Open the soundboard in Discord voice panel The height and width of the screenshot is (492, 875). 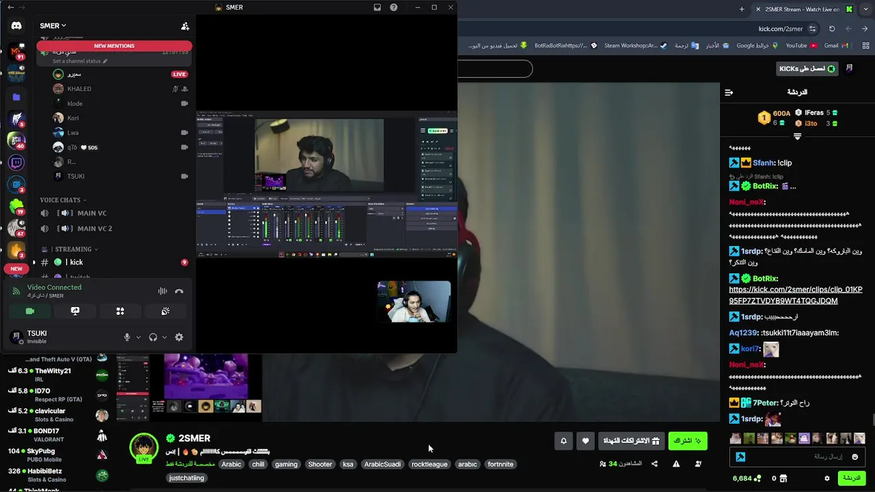(x=165, y=311)
